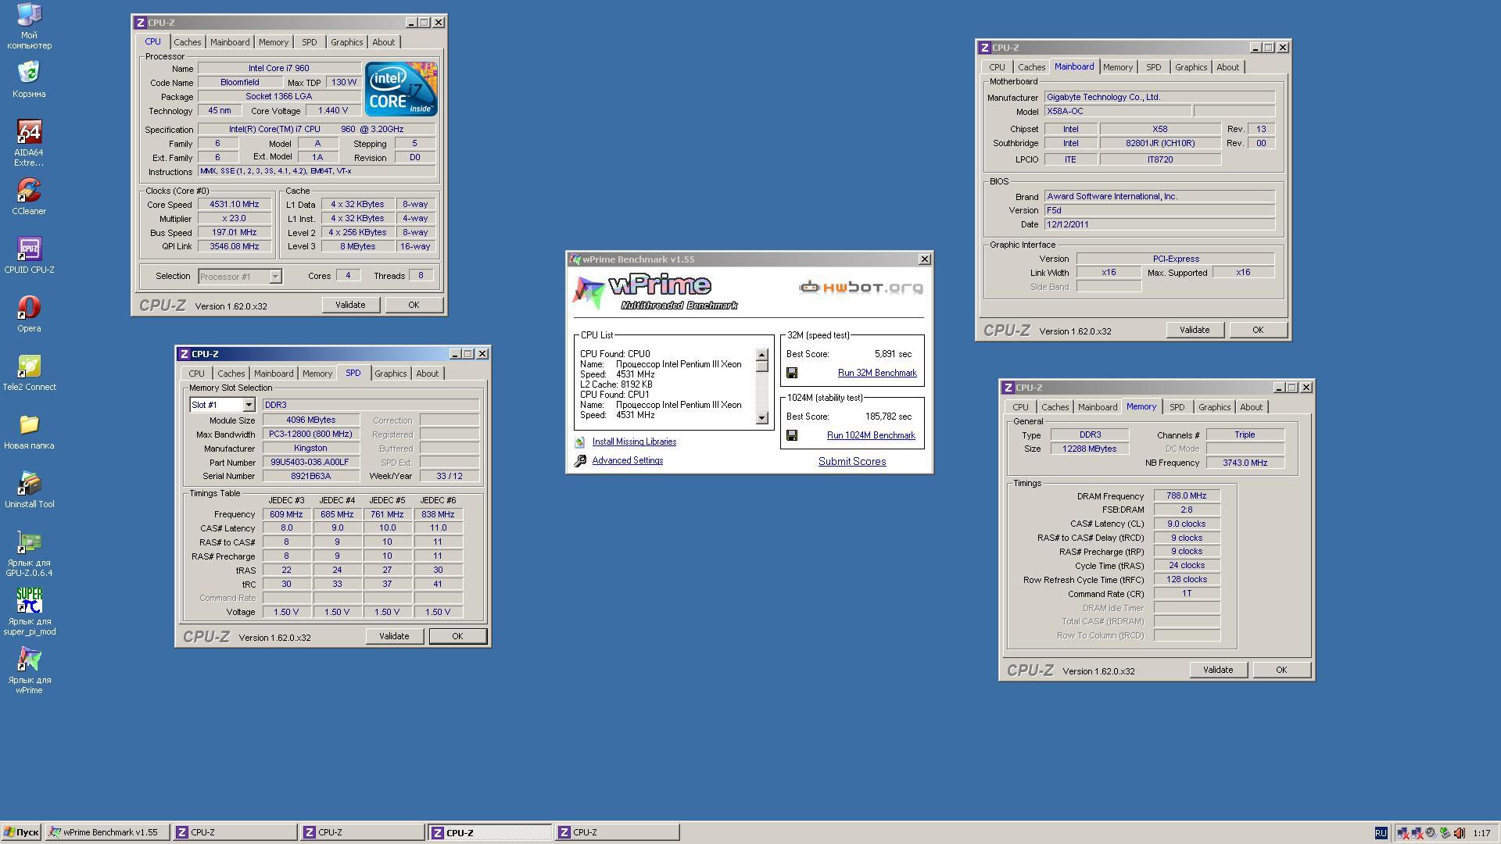1501x844 pixels.
Task: Launch Opera browser desktop icon
Action: pyautogui.click(x=29, y=307)
